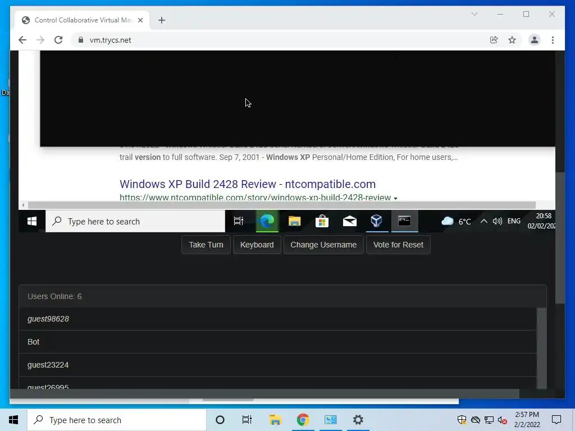Image resolution: width=575 pixels, height=431 pixels.
Task: Click the weather 6°C widget in VM
Action: pos(456,221)
